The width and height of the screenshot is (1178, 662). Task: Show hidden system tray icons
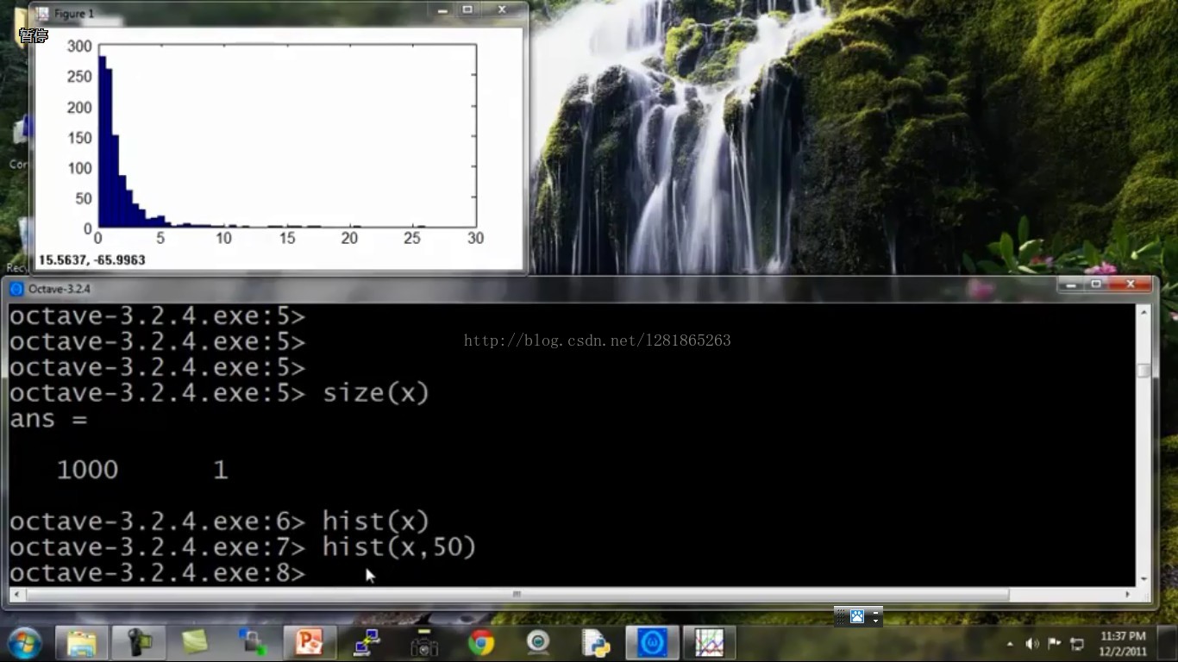(x=1010, y=644)
